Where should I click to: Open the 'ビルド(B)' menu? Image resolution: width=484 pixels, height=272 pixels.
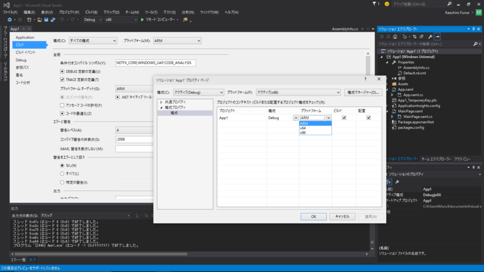pyautogui.click(x=91, y=12)
